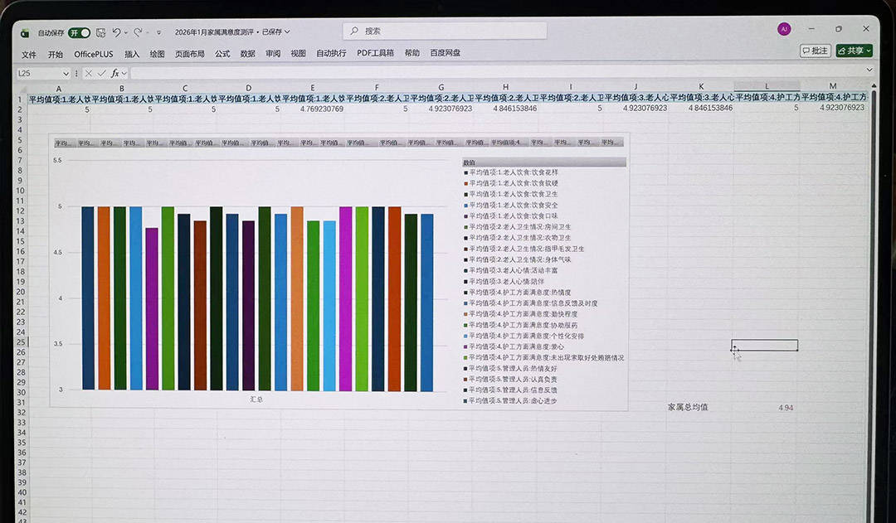Click the Redo arrow icon
This screenshot has height=523, width=896.
[138, 32]
